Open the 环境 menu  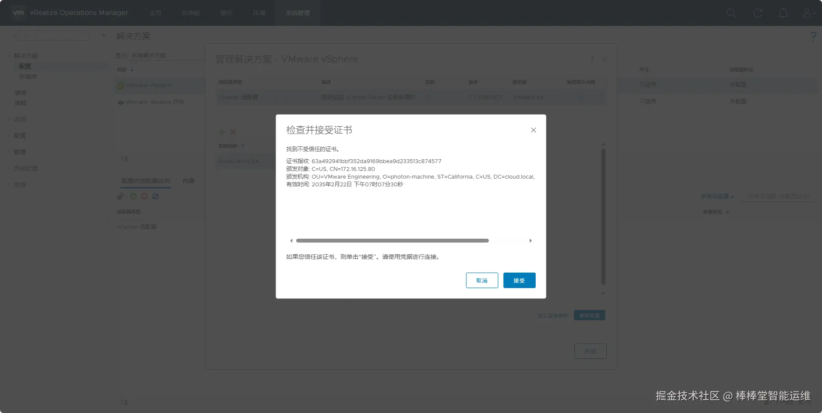[259, 13]
